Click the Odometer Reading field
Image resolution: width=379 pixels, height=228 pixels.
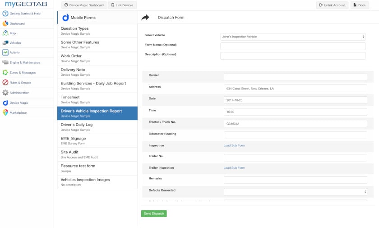click(x=296, y=135)
